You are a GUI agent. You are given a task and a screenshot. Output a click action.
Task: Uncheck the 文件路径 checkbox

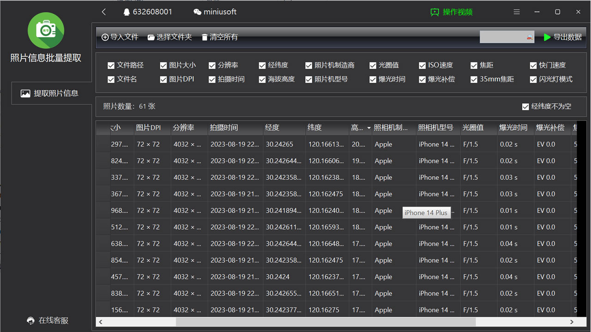[x=111, y=65]
